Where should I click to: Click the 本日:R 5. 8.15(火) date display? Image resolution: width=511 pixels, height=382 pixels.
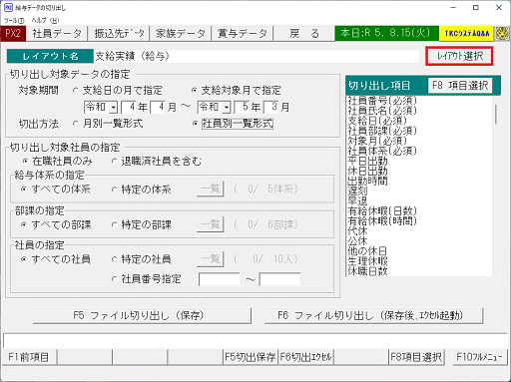point(386,33)
